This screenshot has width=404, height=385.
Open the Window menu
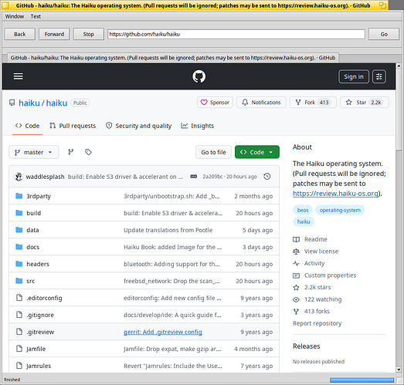(15, 16)
